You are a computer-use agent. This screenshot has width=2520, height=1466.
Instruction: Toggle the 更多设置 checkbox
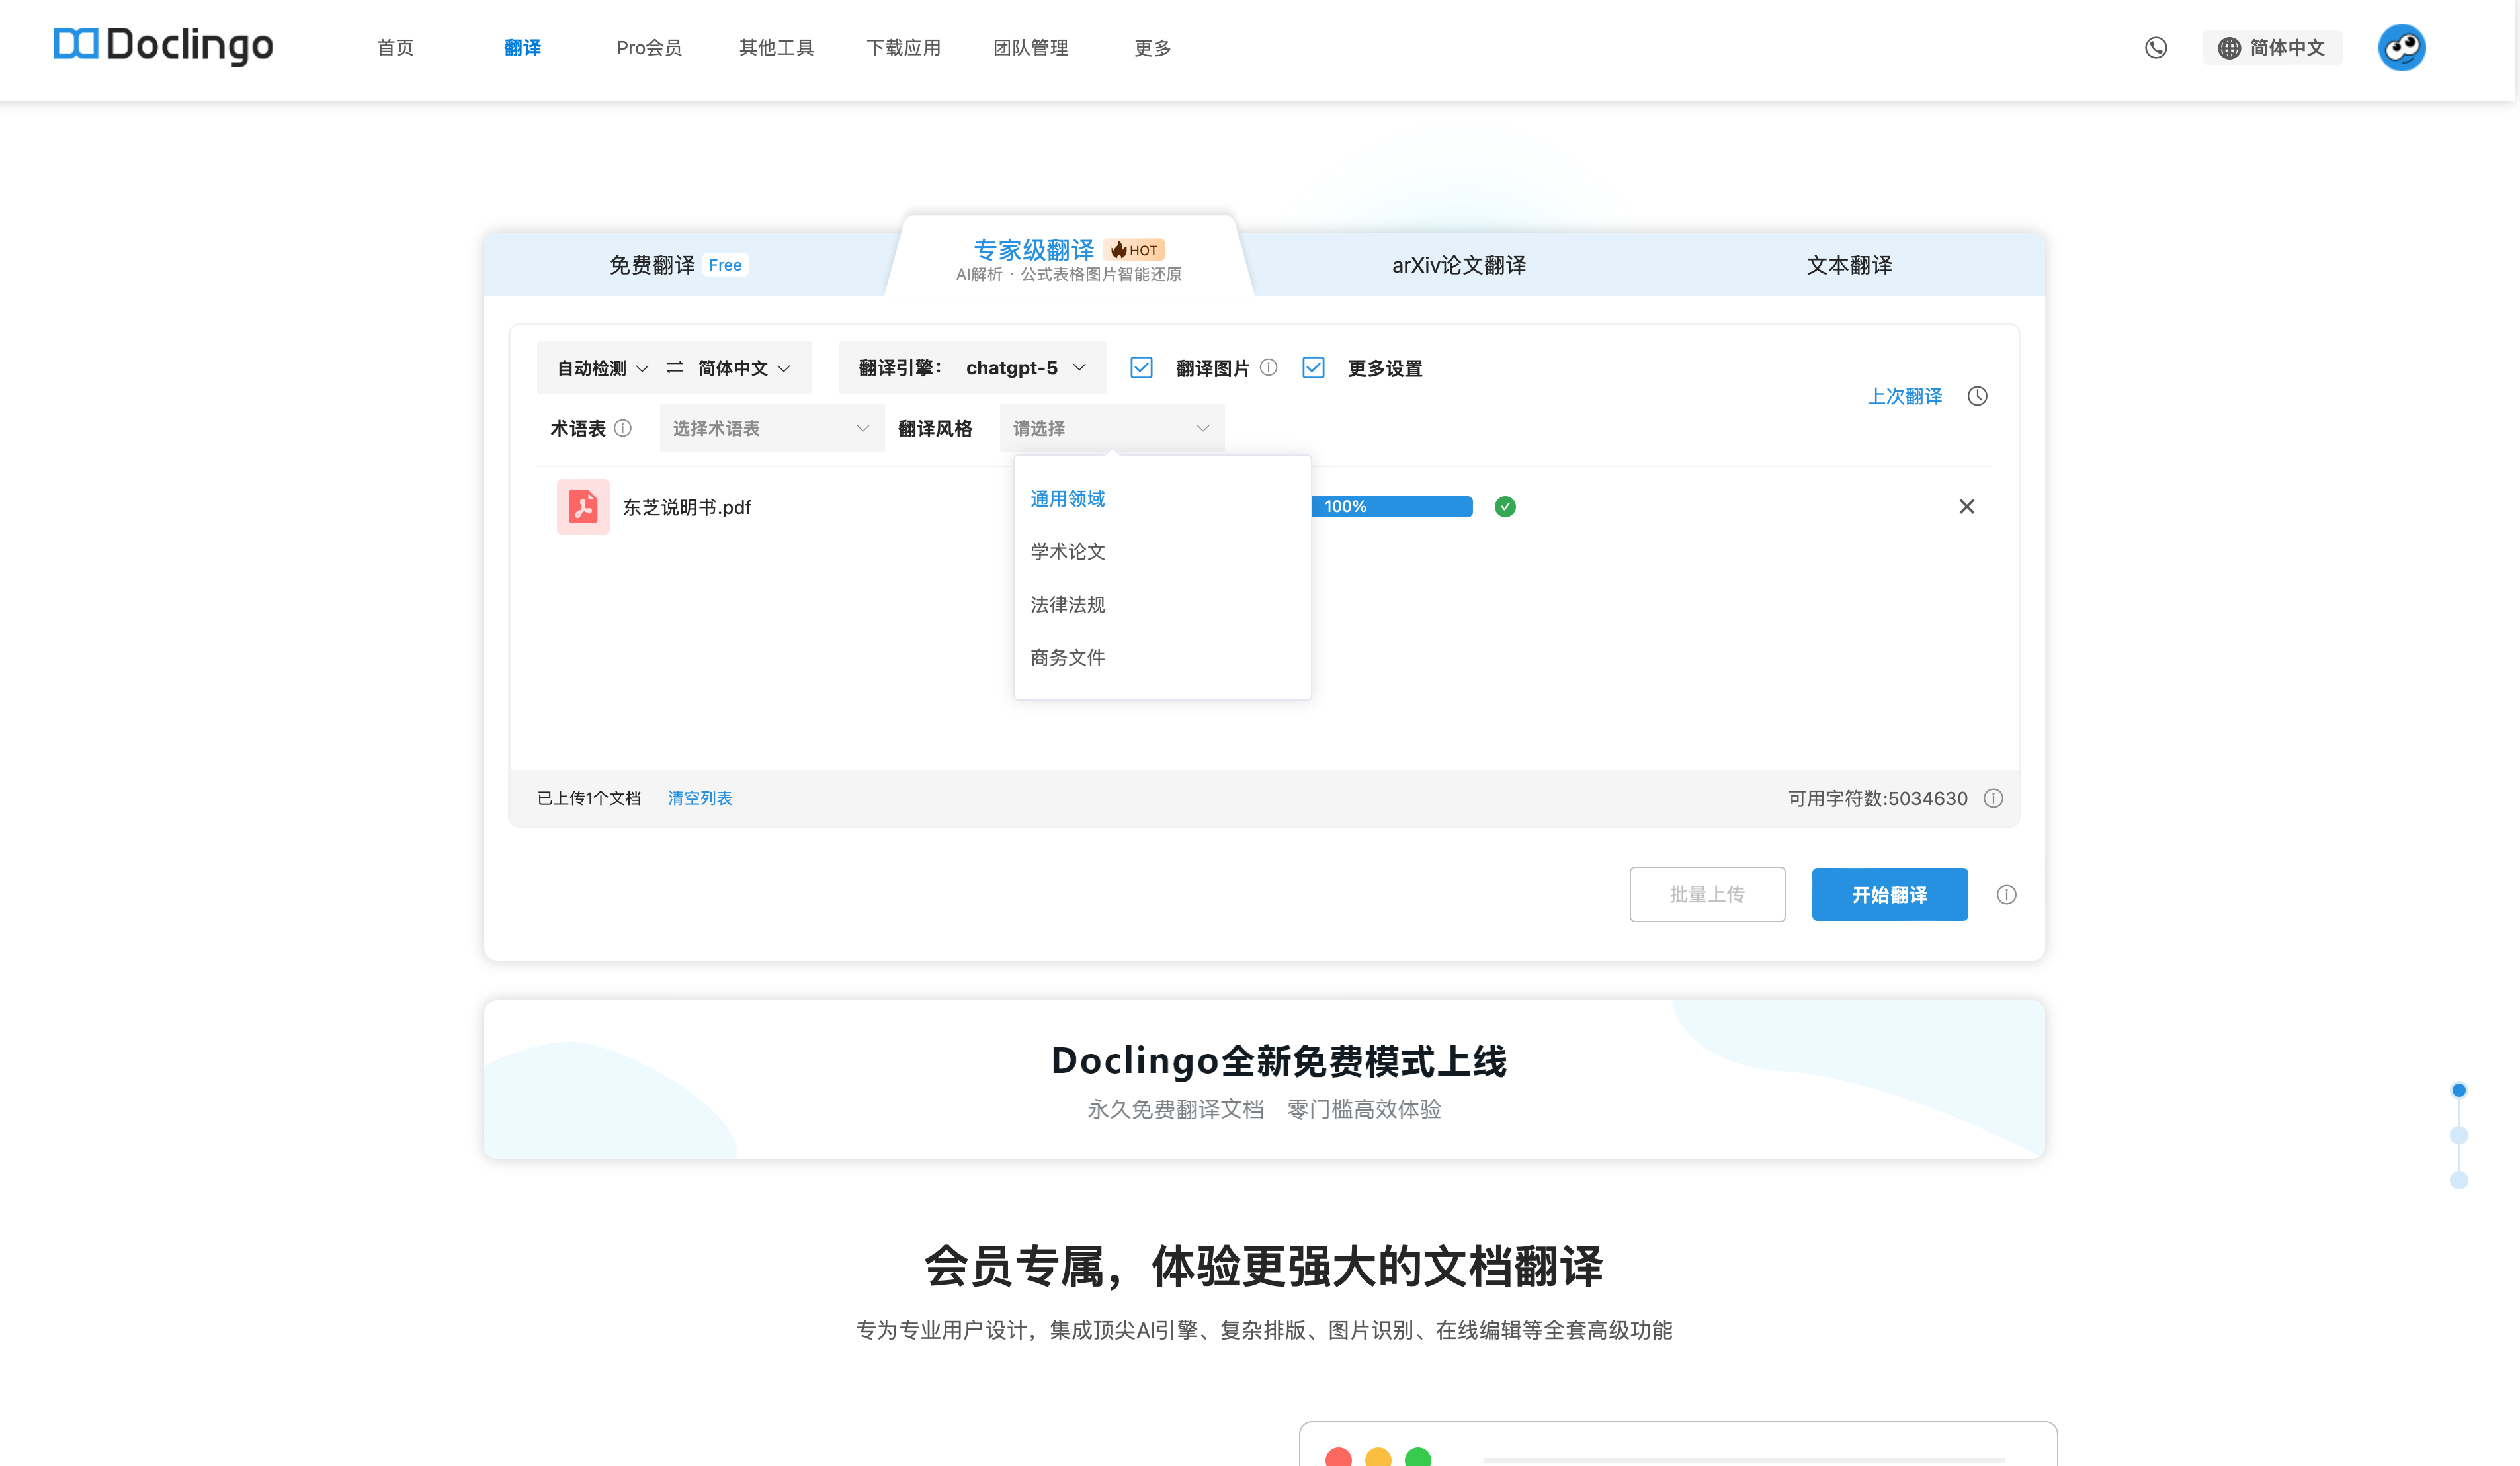tap(1313, 368)
